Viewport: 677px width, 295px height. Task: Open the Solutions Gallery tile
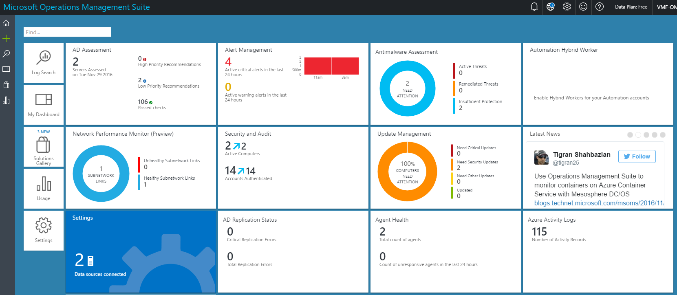(x=44, y=147)
